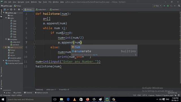Click CRLF line separator in status bar
Image resolution: width=181 pixels, height=102 pixels.
click(139, 95)
